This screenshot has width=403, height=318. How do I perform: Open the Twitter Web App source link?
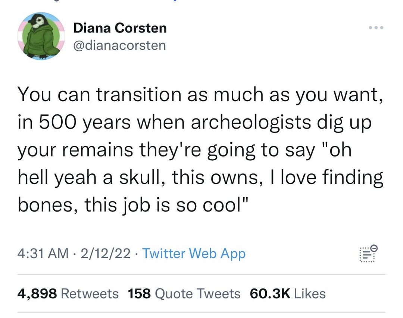194,254
